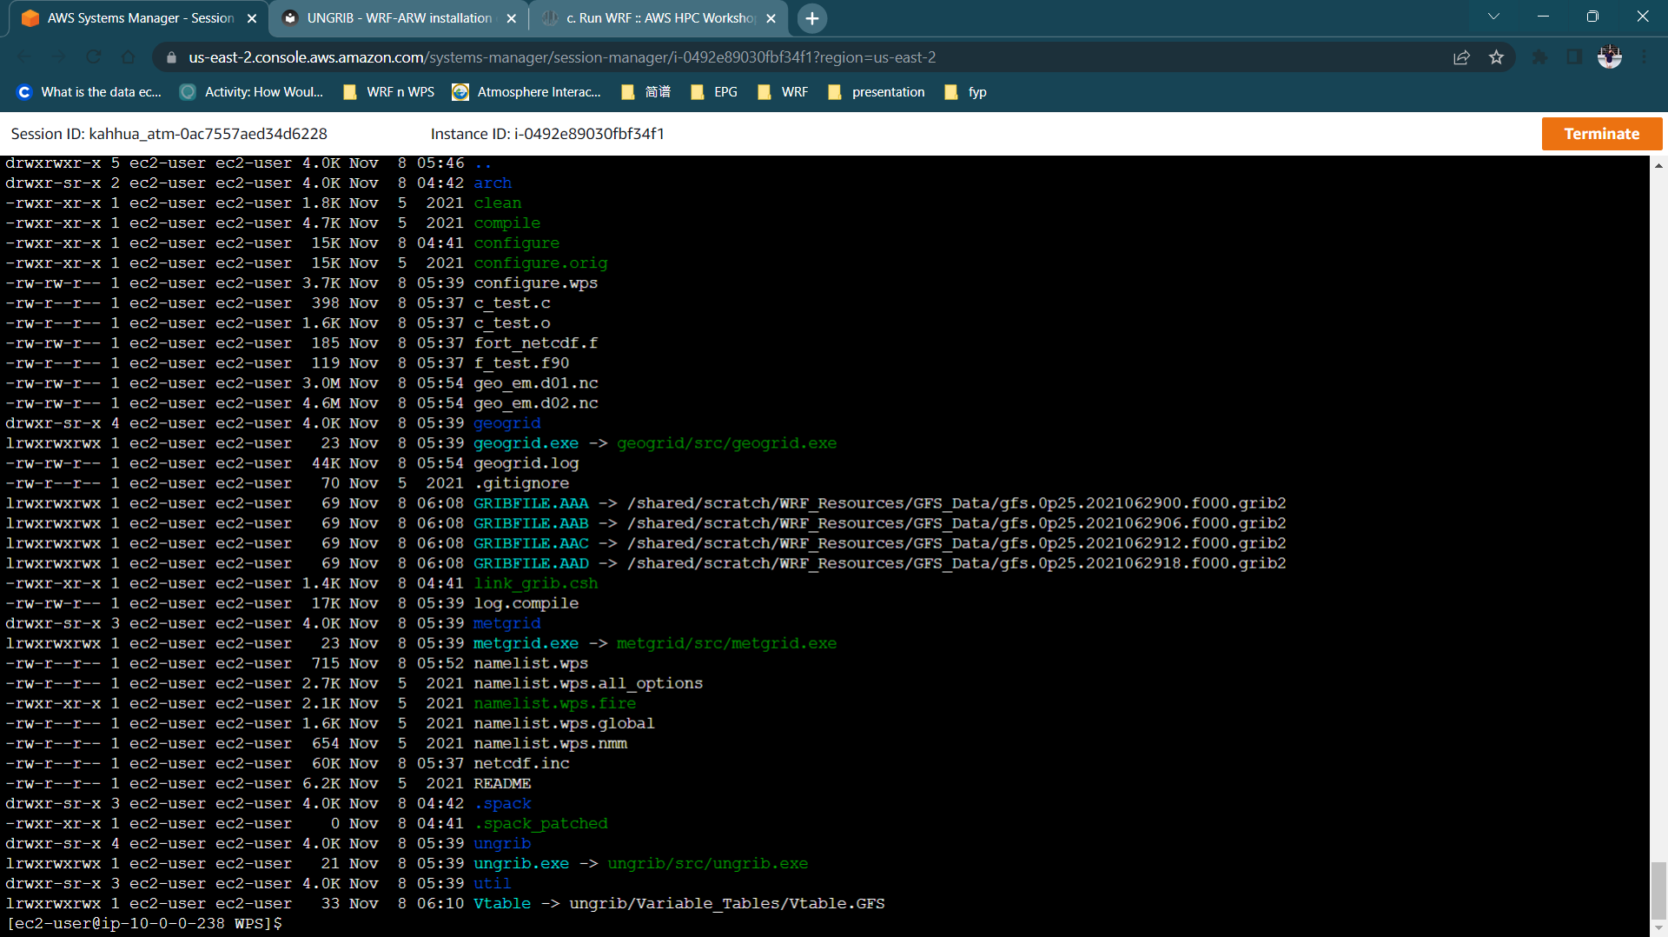View site security lock information

(171, 57)
